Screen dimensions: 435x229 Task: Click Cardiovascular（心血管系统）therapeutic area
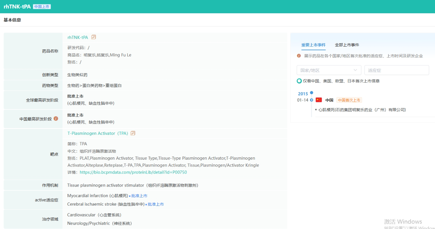[x=94, y=215]
